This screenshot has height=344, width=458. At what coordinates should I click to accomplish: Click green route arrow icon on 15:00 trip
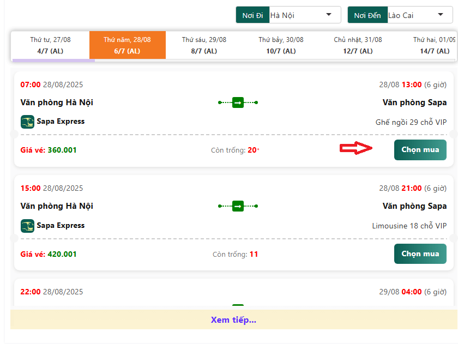point(238,206)
